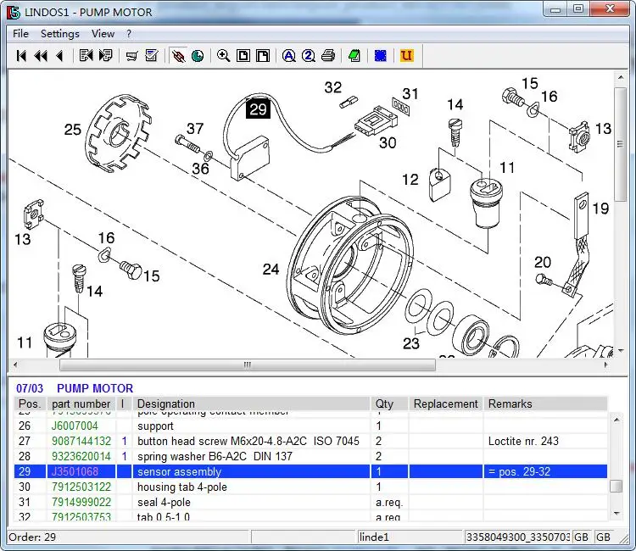Click part number 24 label in diagram
This screenshot has width=636, height=551.
click(271, 270)
